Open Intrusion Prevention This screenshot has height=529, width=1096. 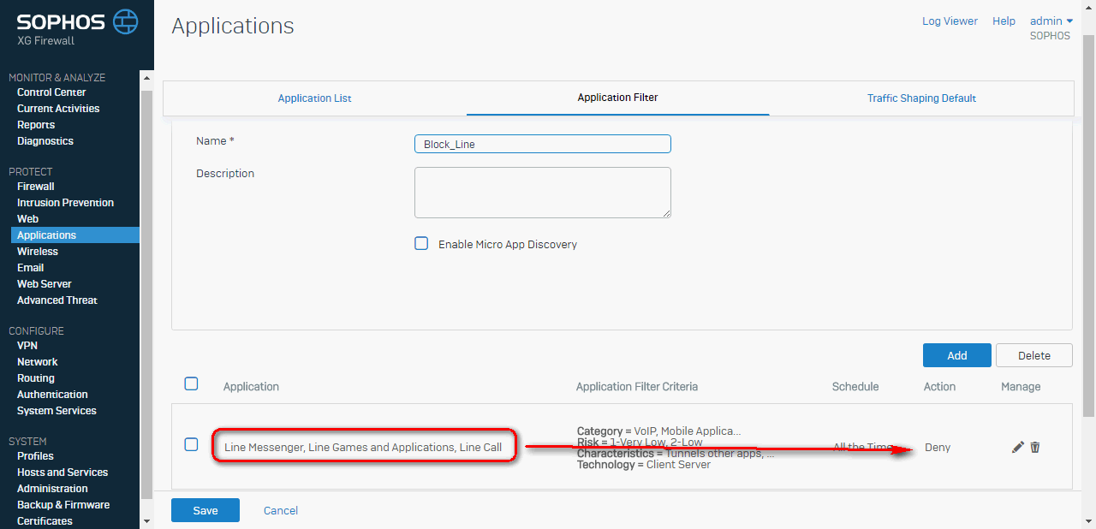pyautogui.click(x=65, y=203)
